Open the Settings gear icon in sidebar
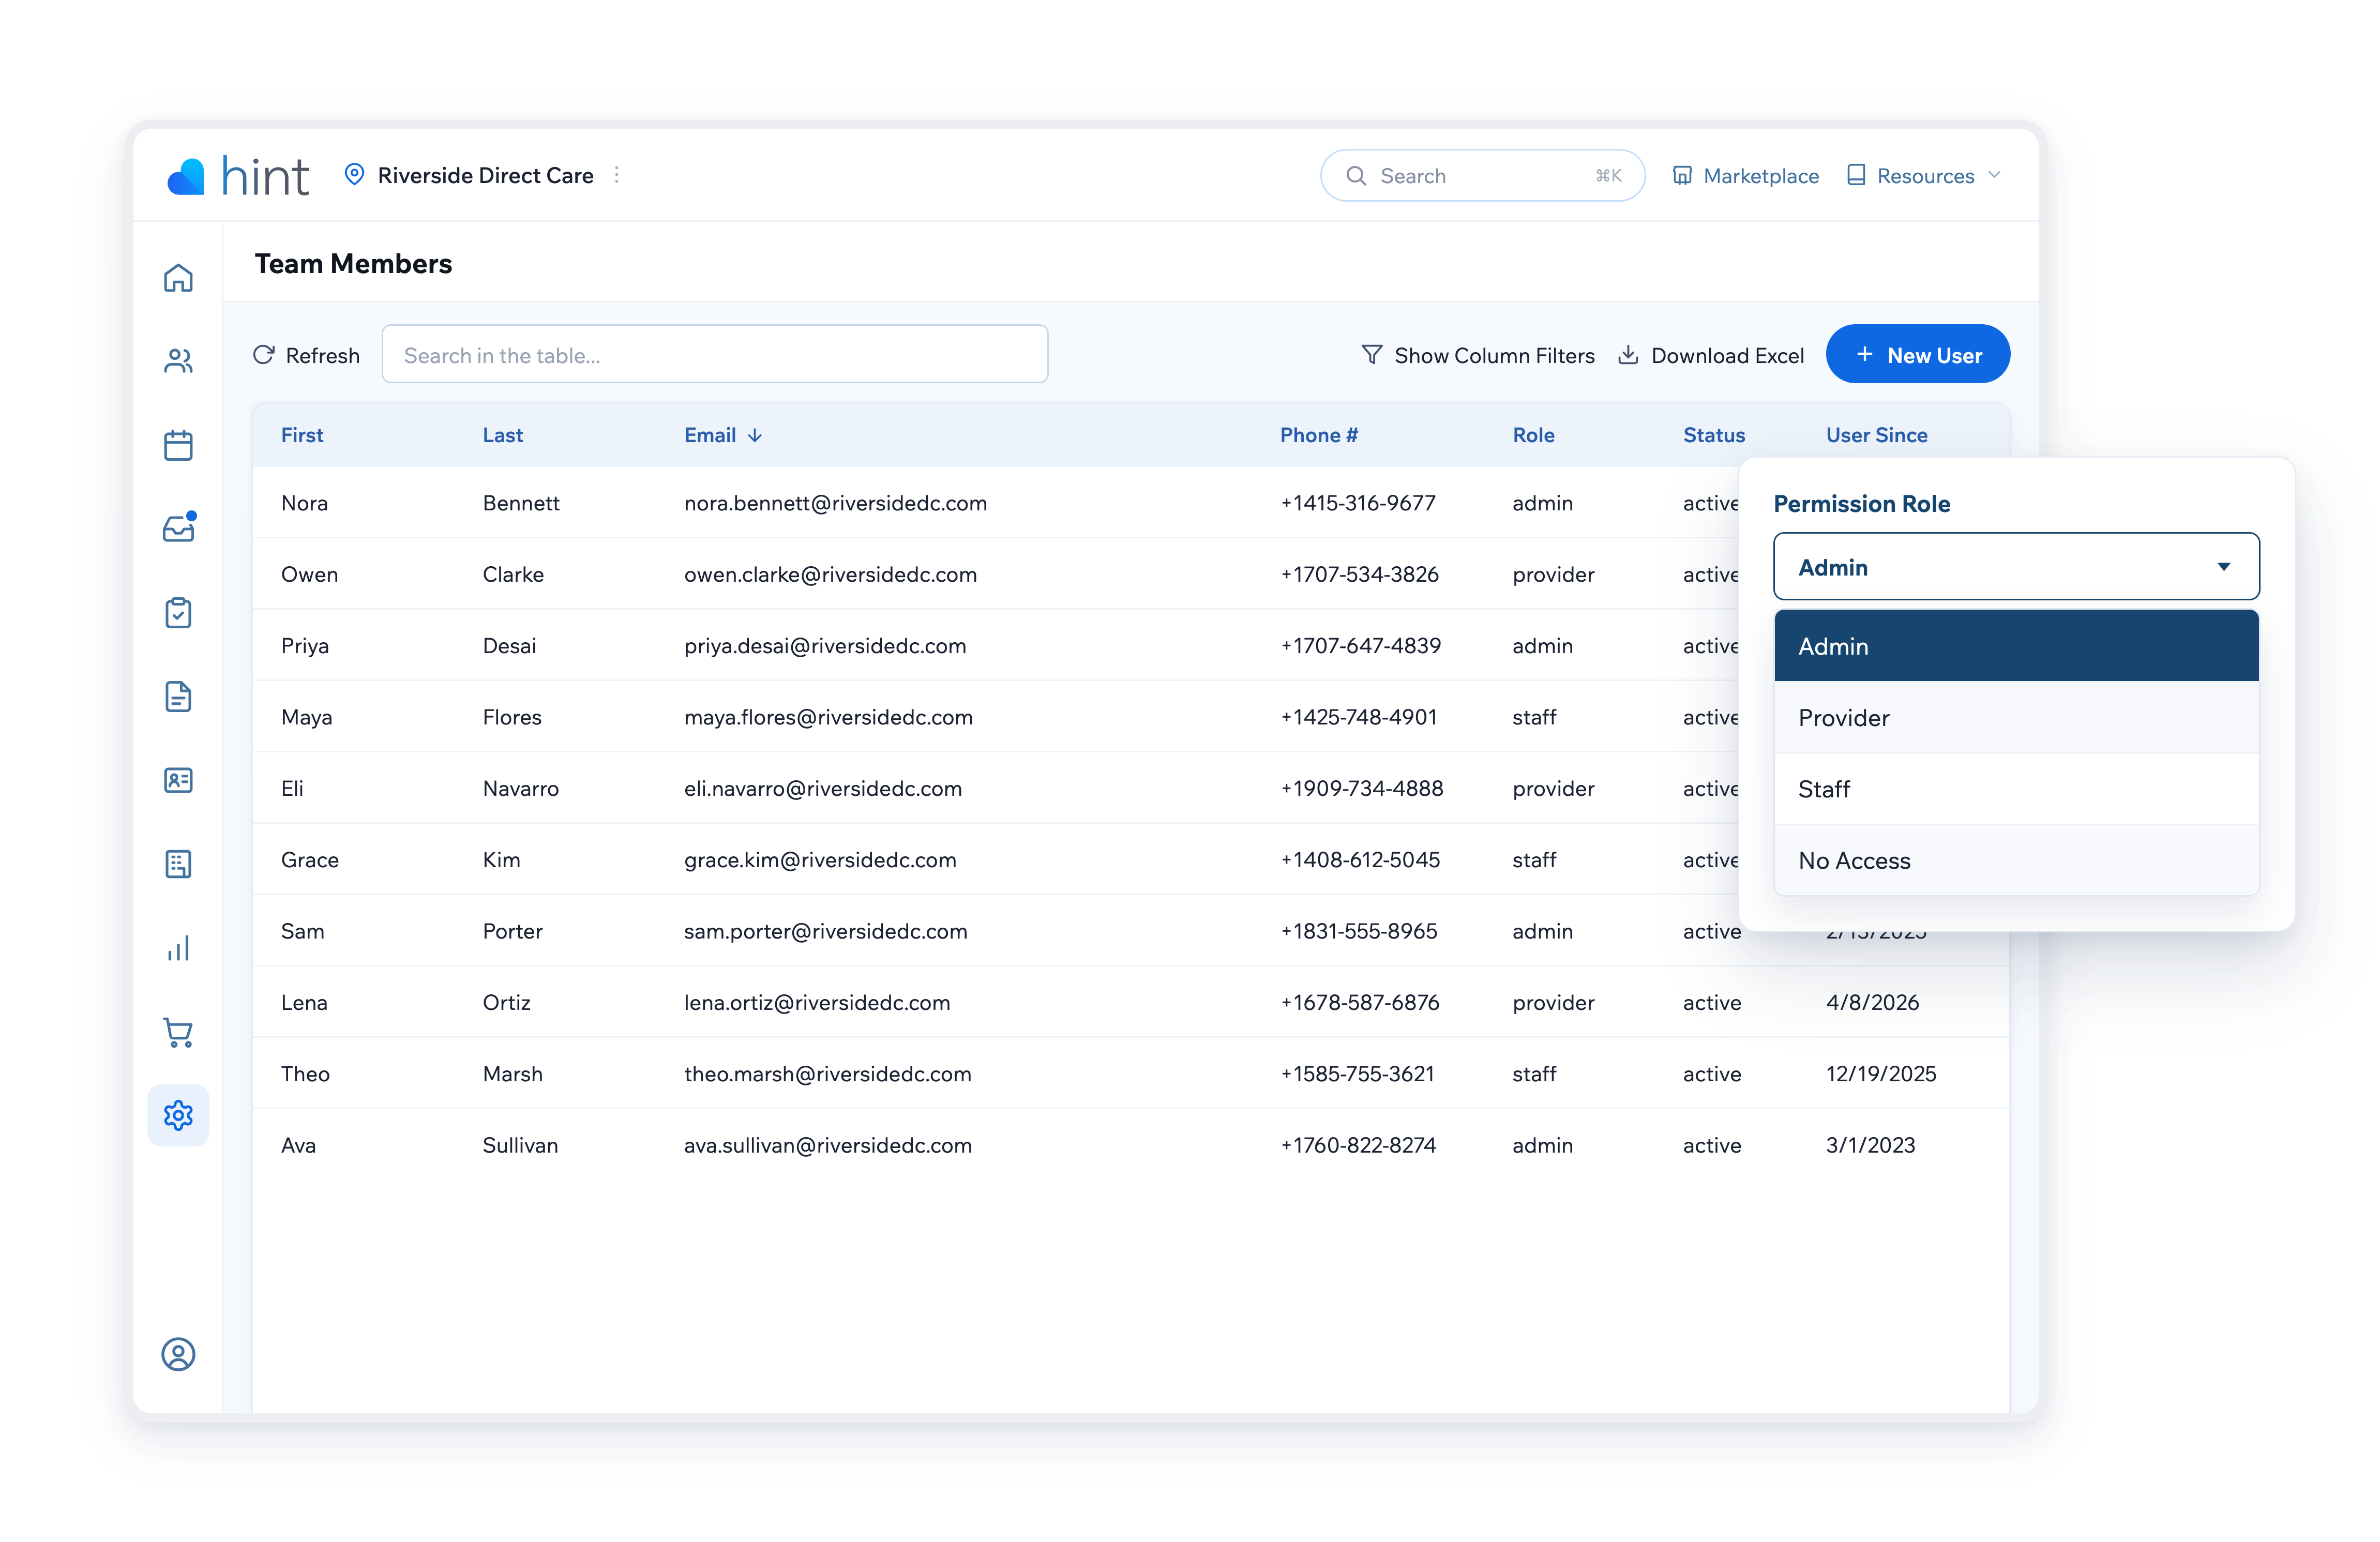 178,1115
